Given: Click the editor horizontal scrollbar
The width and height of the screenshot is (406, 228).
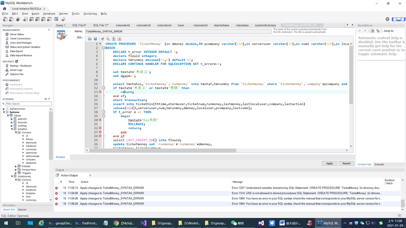Looking at the screenshot, I should coord(163,150).
